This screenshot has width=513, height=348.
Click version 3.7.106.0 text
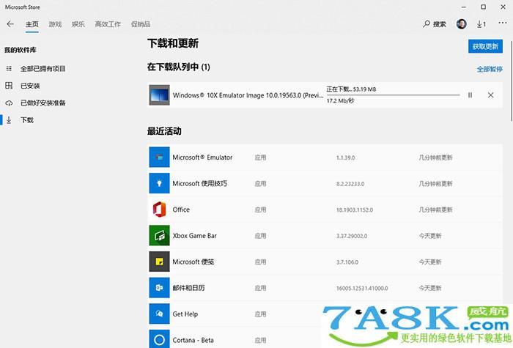(347, 262)
